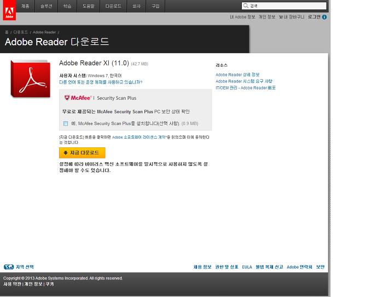The height and width of the screenshot is (297, 379).
Task: Click the McAfee shield logo
Action: tap(67, 98)
